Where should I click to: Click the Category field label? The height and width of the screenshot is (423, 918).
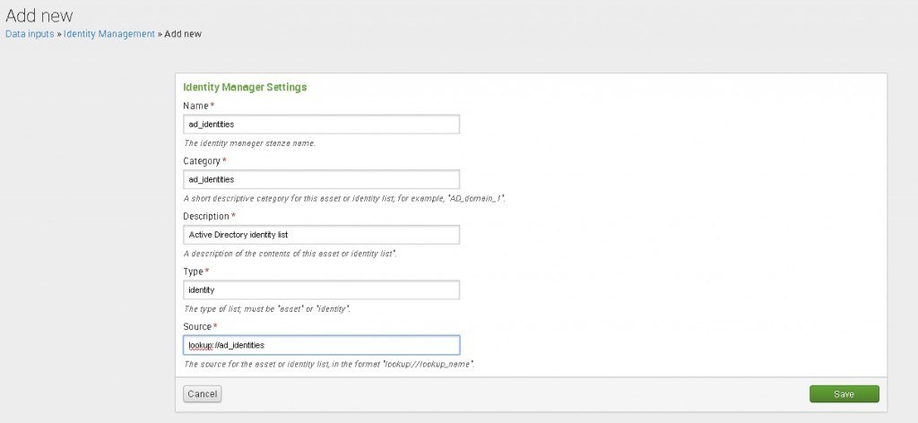[202, 161]
